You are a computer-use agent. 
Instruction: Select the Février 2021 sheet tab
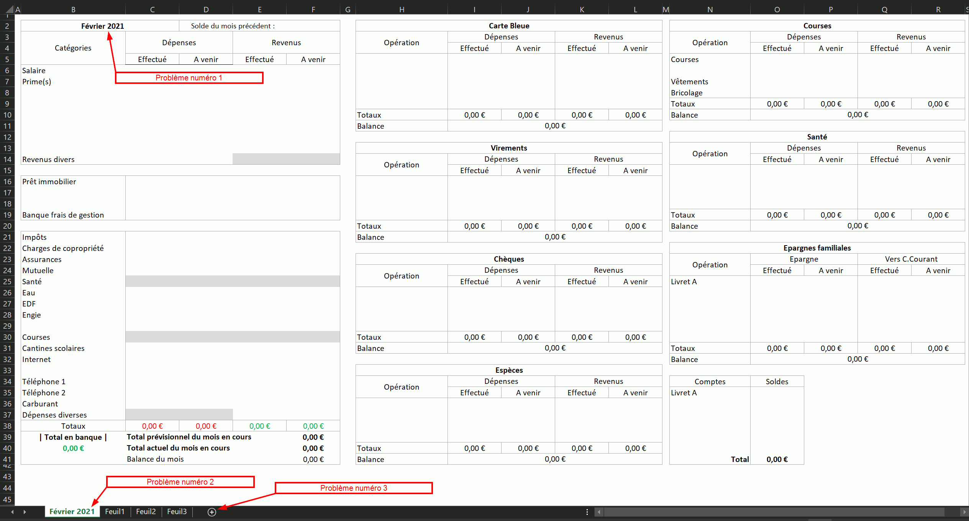click(72, 511)
